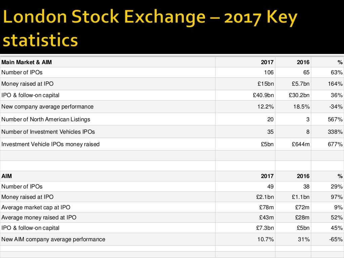Select the 49 AIM IPOs cell
Image resolution: width=344 pixels, height=258 pixels.
pos(245,186)
